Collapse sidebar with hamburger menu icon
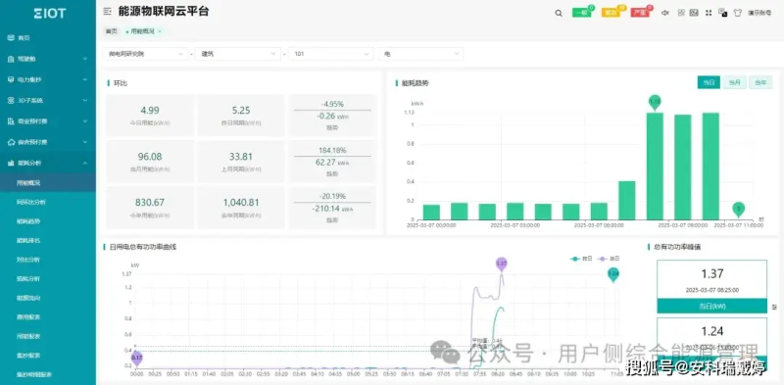This screenshot has height=385, width=784. tap(107, 11)
